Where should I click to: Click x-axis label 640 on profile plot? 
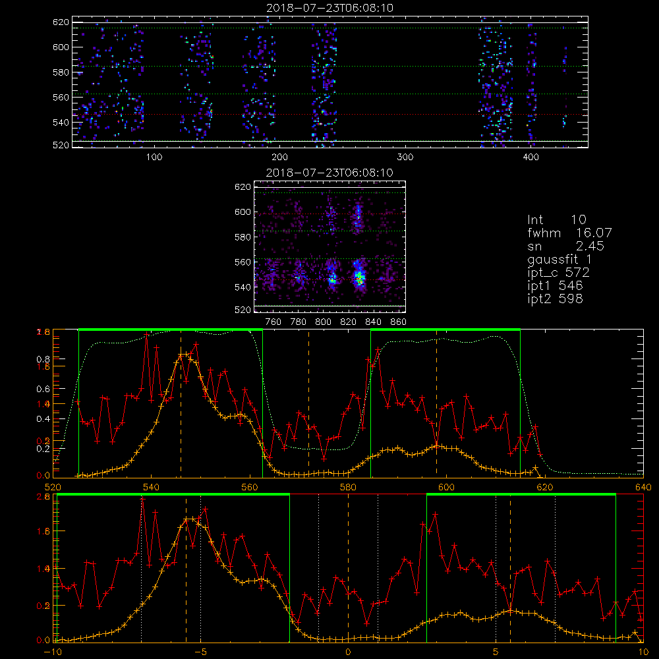click(643, 488)
